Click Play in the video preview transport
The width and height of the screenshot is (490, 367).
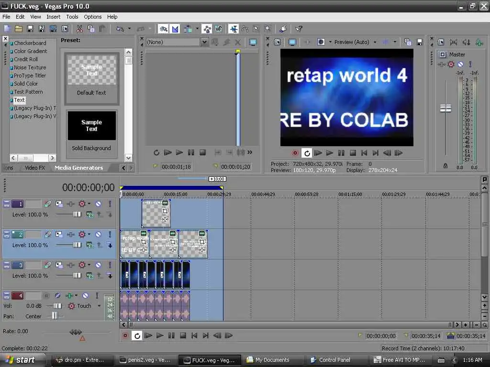point(329,153)
